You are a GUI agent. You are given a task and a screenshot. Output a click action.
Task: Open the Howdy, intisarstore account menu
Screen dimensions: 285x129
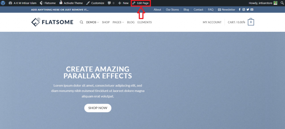click(263, 3)
